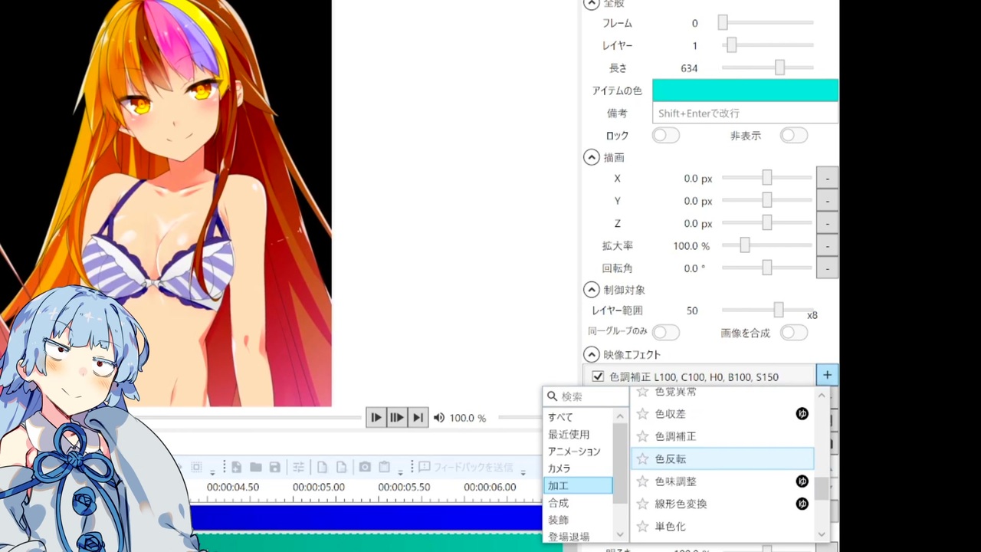981x552 pixels.
Task: Collapse the 制御対象 section
Action: click(591, 290)
